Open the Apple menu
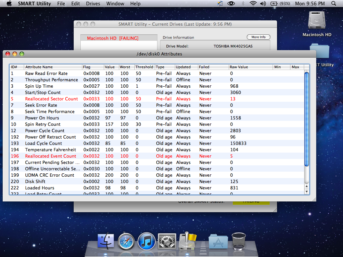The width and height of the screenshot is (343, 257). [x=9, y=3]
